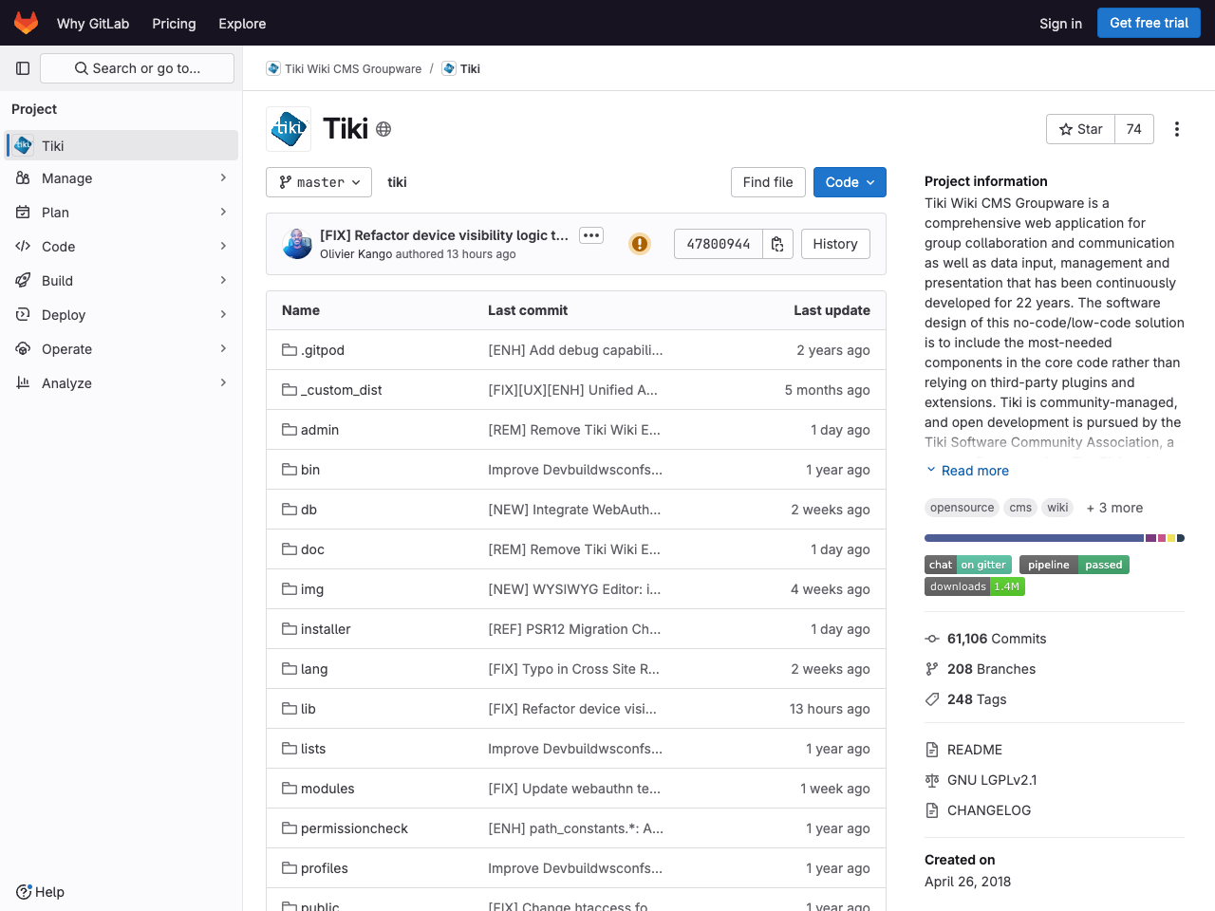Image resolution: width=1215 pixels, height=911 pixels.
Task: Click the installer folder icon
Action: click(290, 629)
